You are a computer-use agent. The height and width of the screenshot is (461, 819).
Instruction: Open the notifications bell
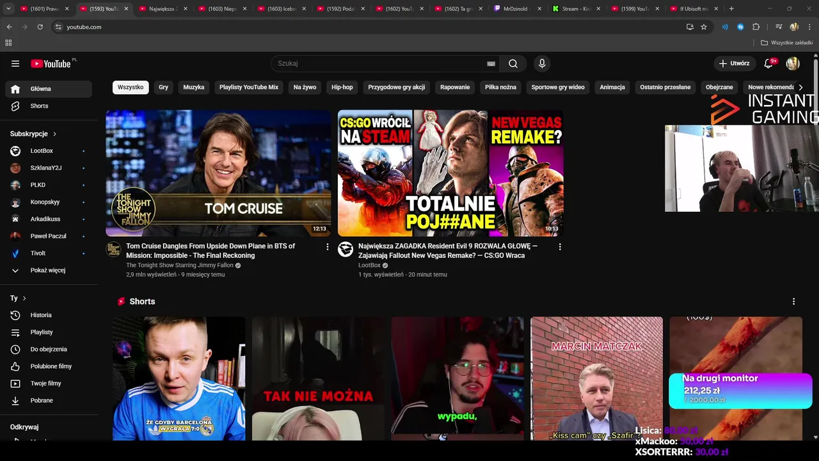[x=769, y=63]
